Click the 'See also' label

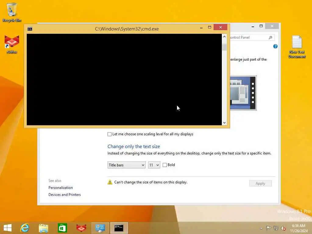pos(55,181)
